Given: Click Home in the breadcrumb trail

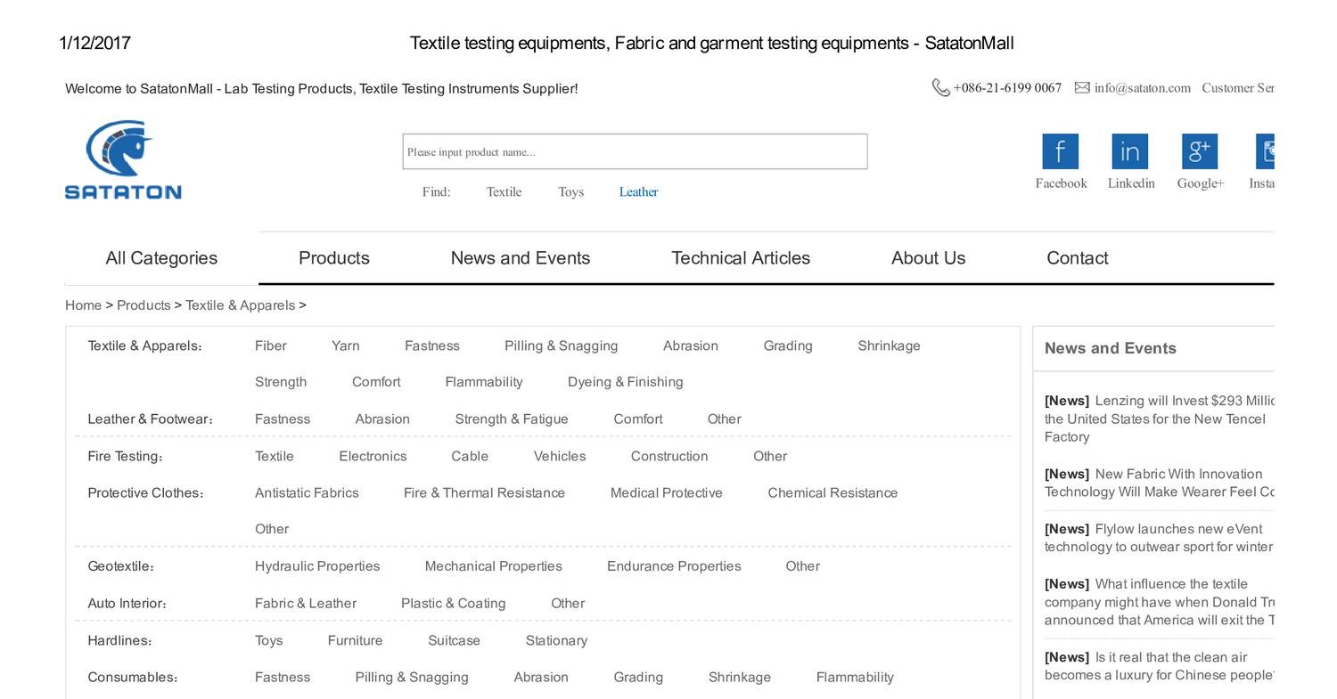Looking at the screenshot, I should [x=83, y=305].
